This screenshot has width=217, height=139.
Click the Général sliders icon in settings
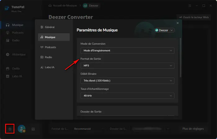click(x=42, y=27)
